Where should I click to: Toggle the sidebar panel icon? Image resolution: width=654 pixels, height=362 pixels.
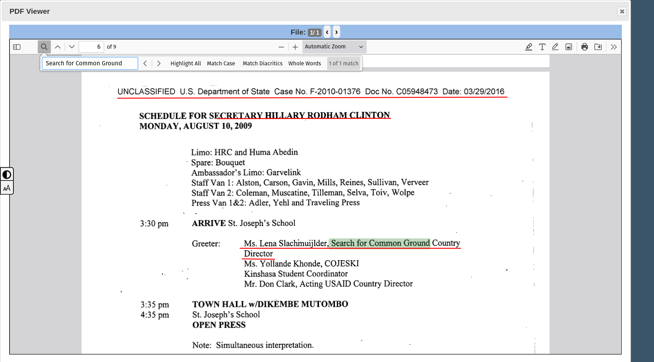[x=17, y=47]
